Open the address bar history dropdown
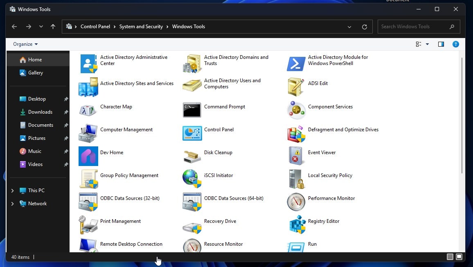The height and width of the screenshot is (267, 473). [349, 27]
